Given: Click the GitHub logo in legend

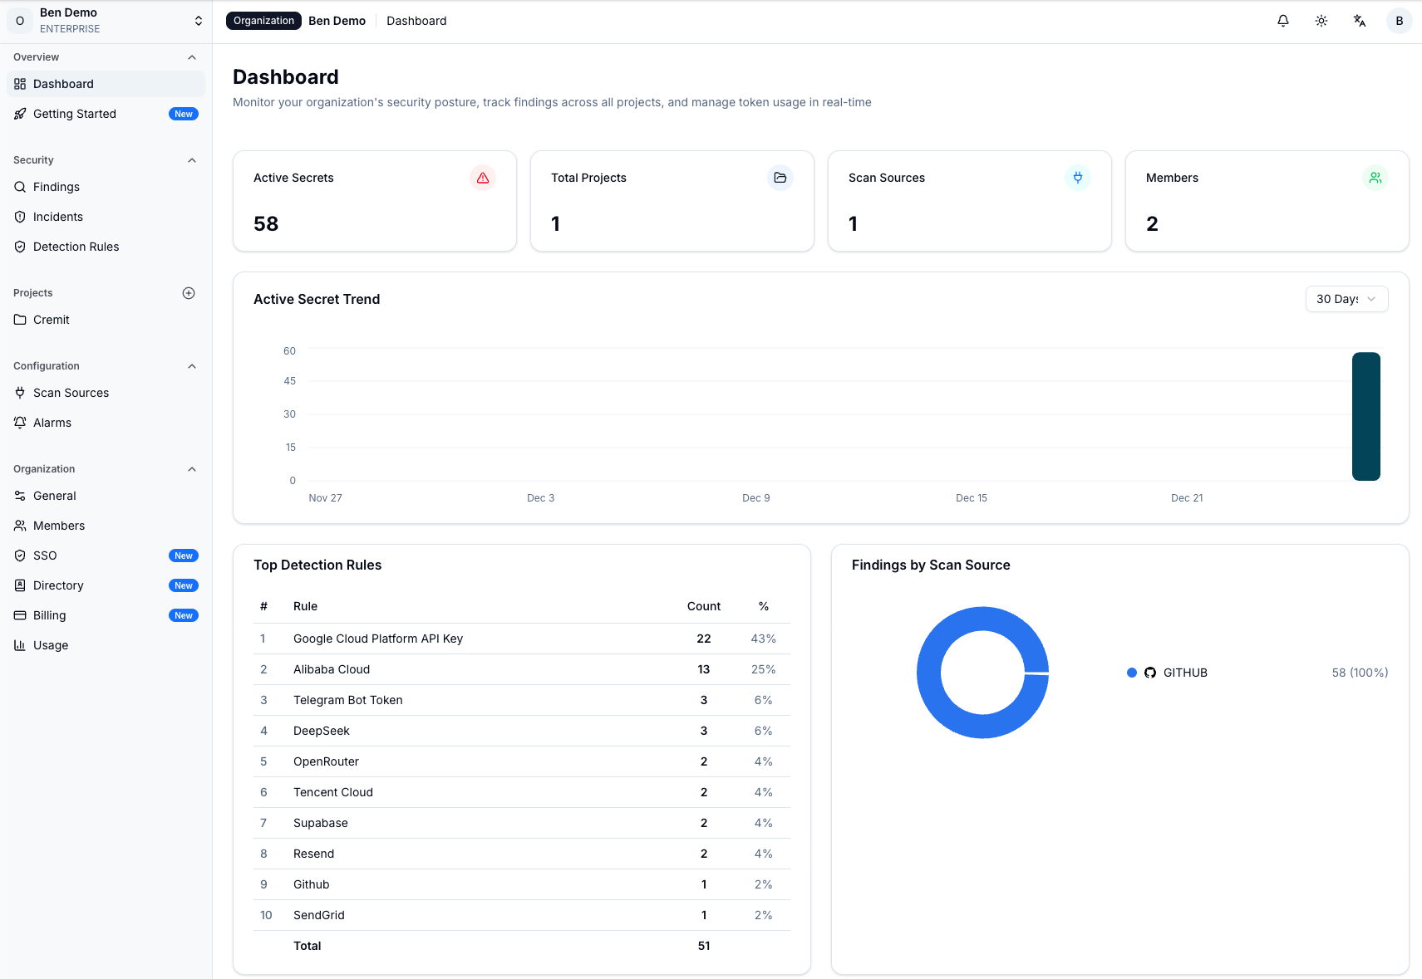Looking at the screenshot, I should tap(1150, 673).
